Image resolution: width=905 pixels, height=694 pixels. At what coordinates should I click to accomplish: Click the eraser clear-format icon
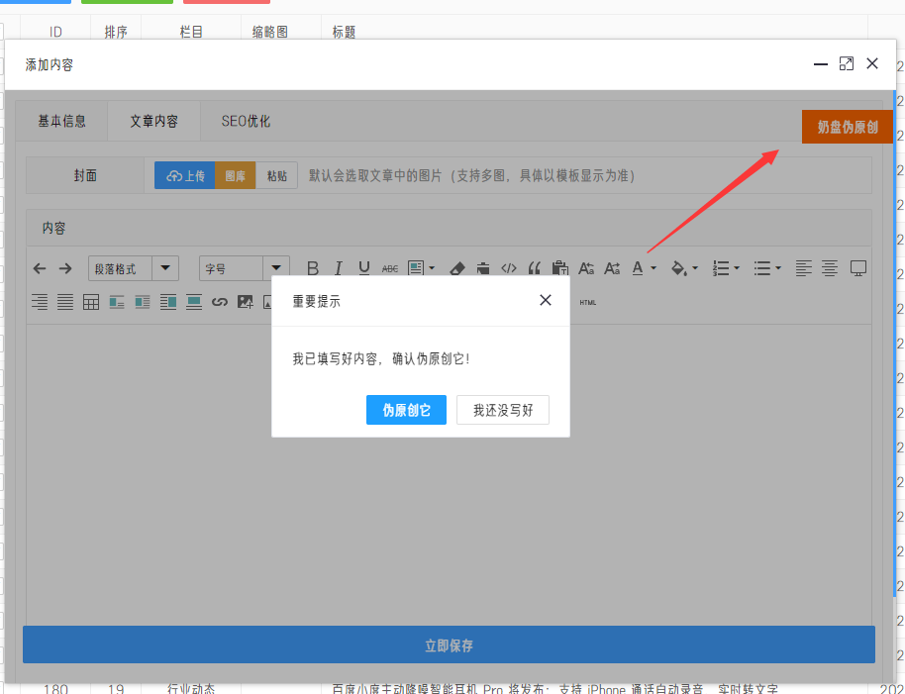tap(457, 268)
